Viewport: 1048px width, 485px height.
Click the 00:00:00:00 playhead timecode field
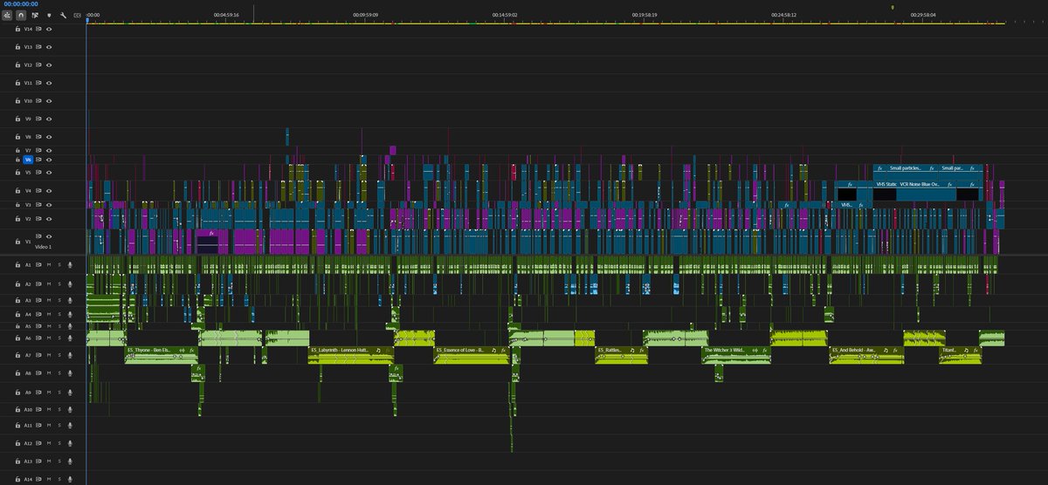(21, 3)
